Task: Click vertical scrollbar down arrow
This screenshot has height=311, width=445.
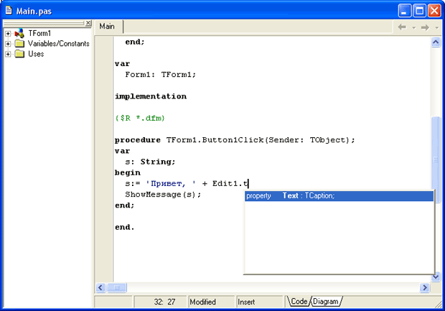Action: pyautogui.click(x=436, y=277)
